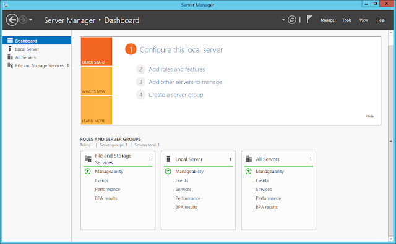The image size is (396, 244).
Task: Click the Add other servers to manage link
Action: [x=186, y=82]
